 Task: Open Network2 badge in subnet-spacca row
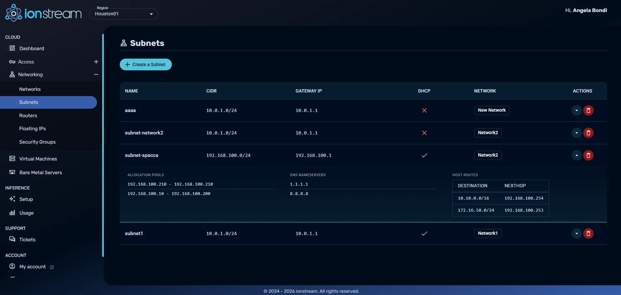[488, 155]
